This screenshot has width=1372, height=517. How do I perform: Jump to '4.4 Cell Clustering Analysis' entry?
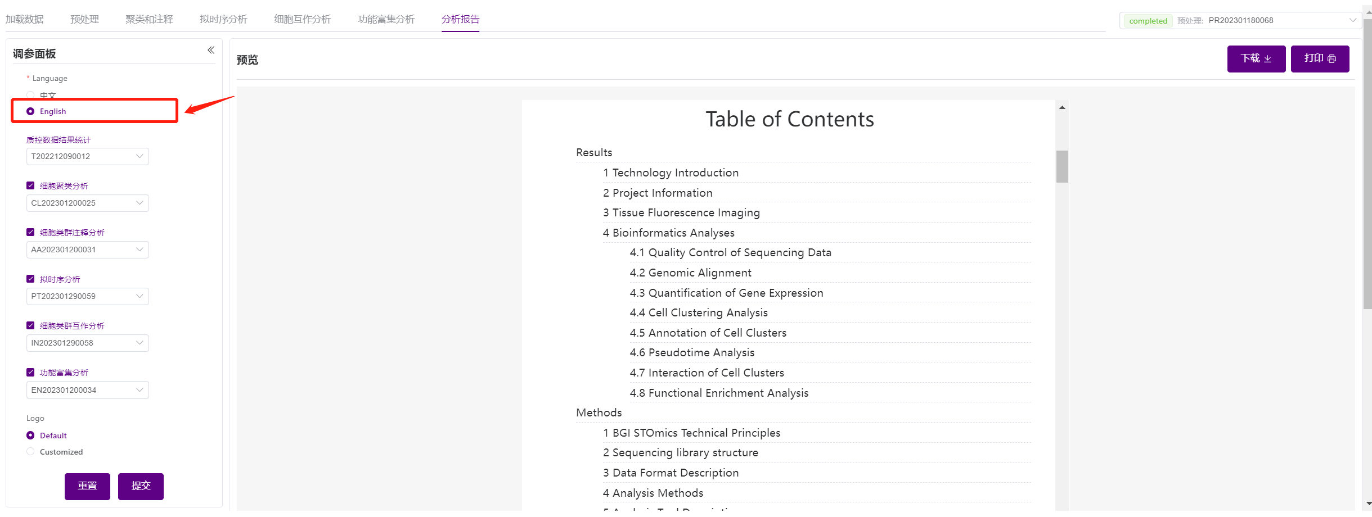pyautogui.click(x=708, y=313)
